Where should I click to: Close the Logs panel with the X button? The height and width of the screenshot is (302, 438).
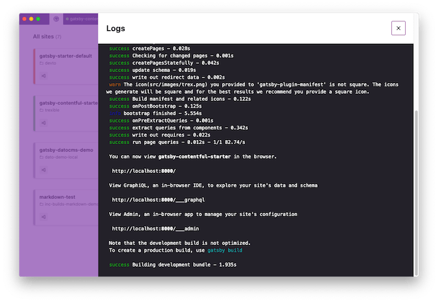(398, 28)
